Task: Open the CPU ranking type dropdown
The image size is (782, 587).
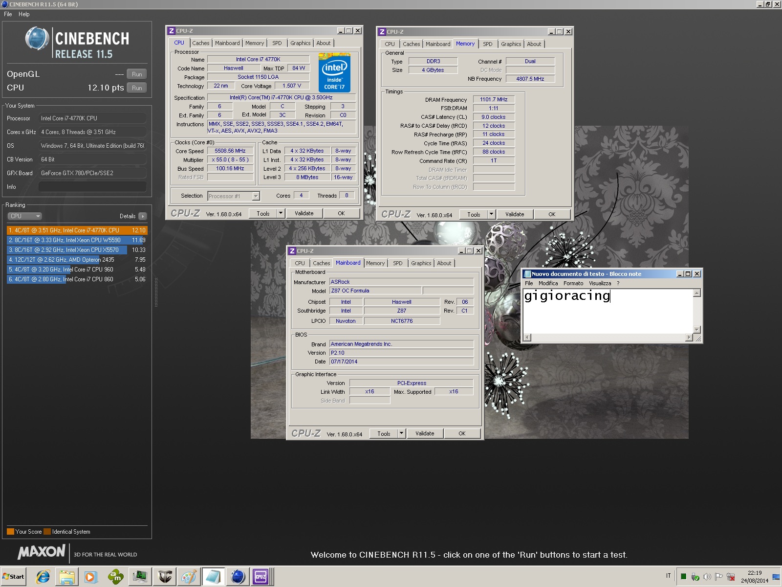Action: (x=24, y=216)
